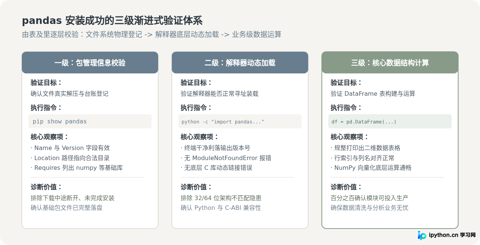This screenshot has width=480, height=245.
Task: Click the '一级：包管理信息校验' card header
Action: pyautogui.click(x=90, y=62)
